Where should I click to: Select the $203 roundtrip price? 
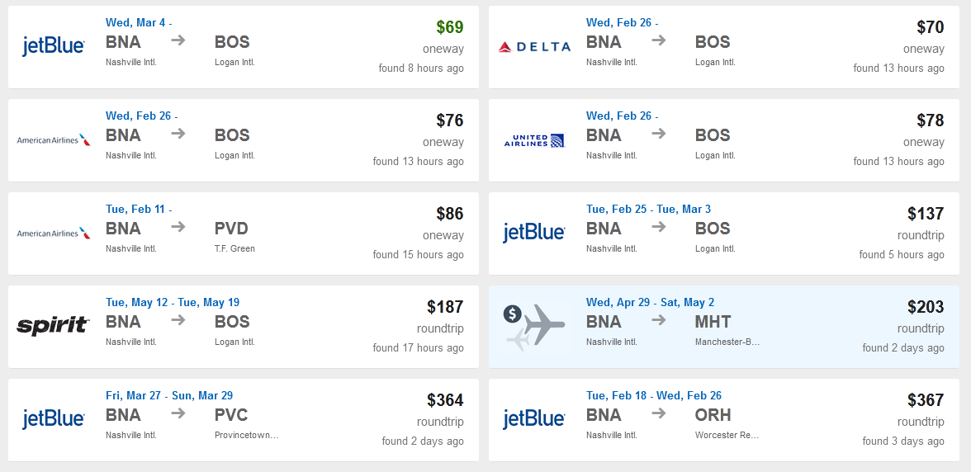pos(926,307)
